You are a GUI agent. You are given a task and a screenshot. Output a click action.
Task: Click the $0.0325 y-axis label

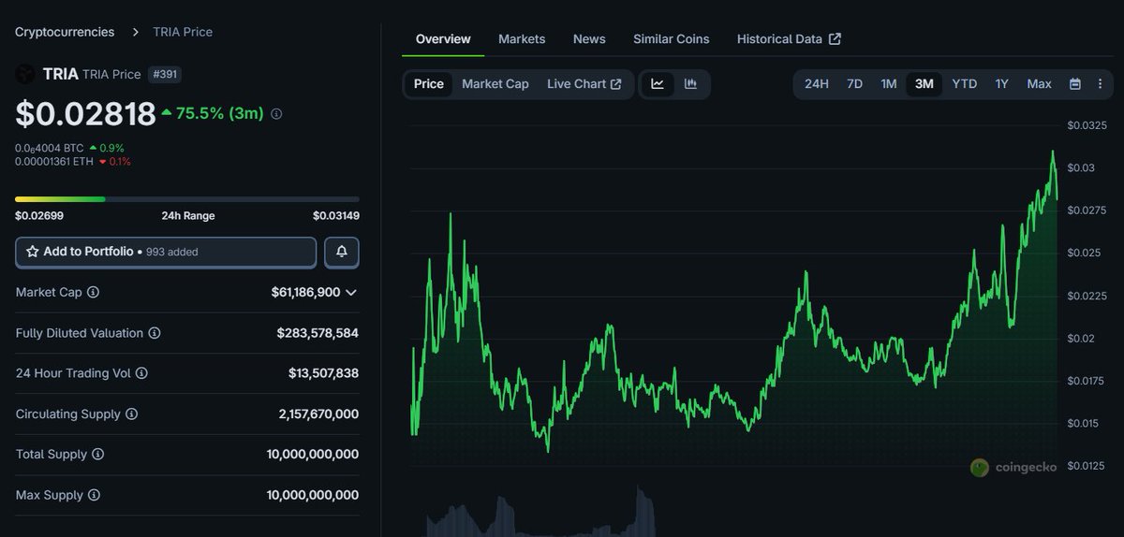coord(1087,125)
